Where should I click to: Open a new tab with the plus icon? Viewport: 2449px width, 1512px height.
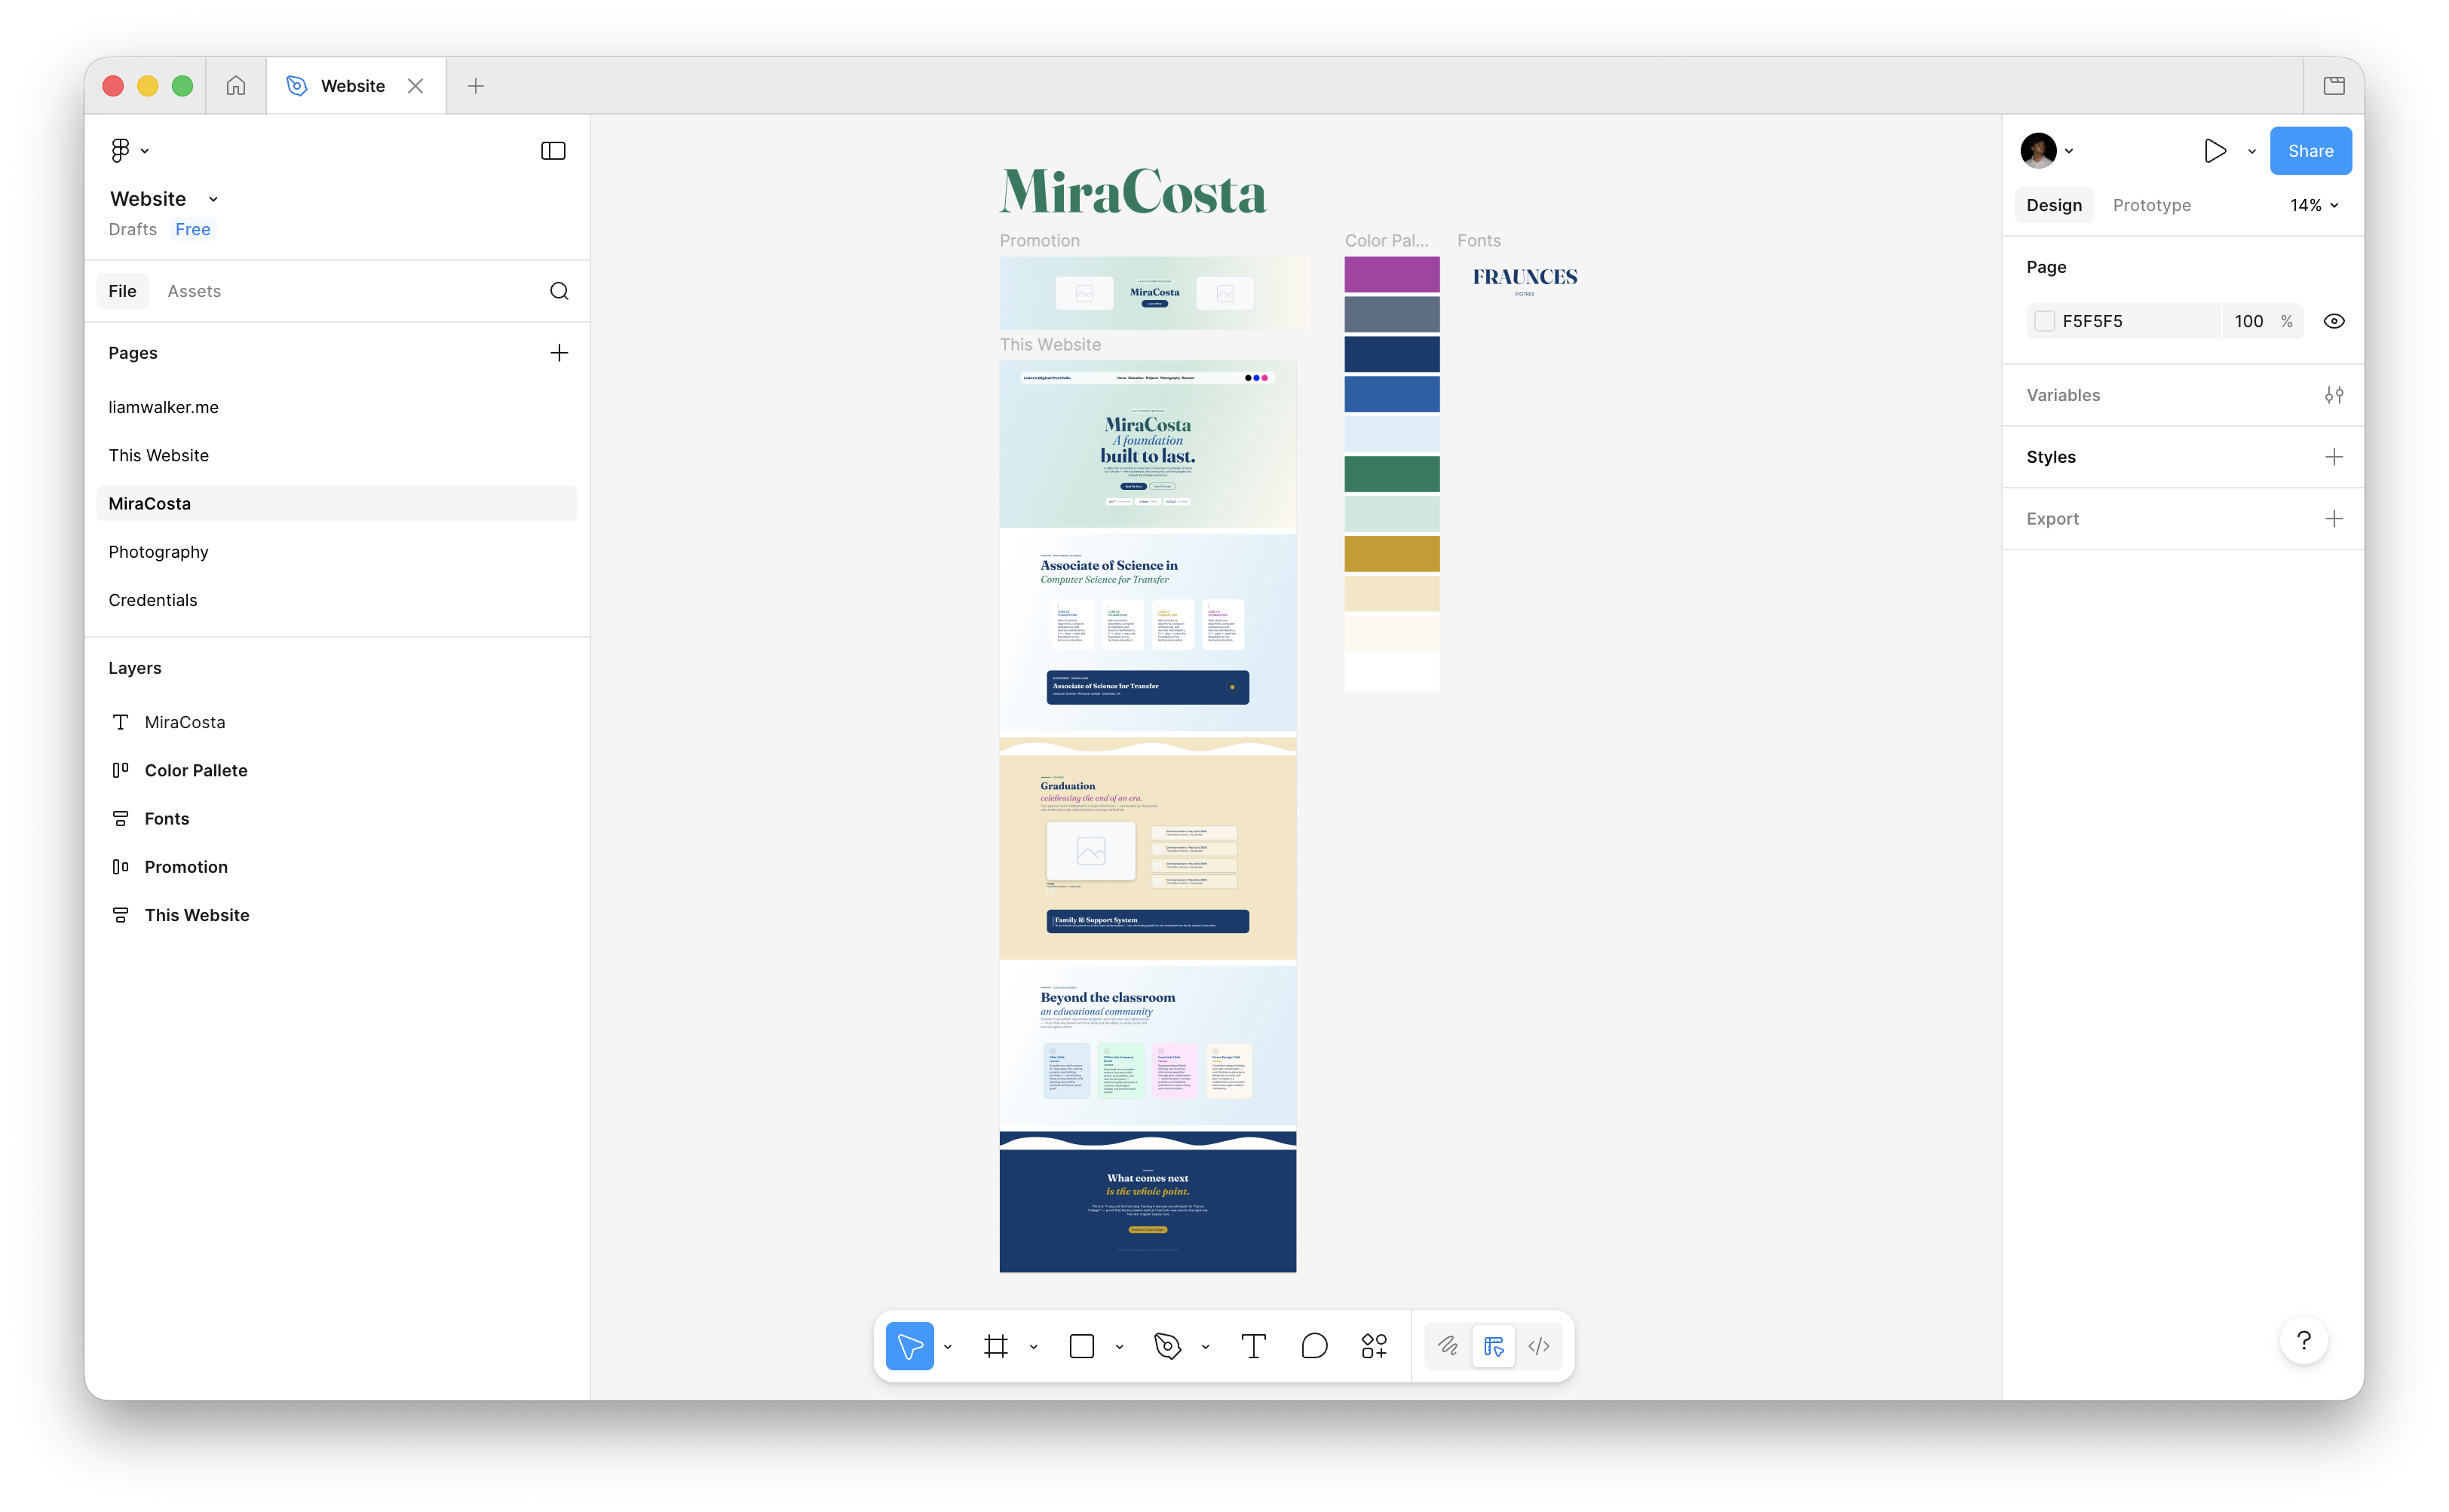tap(475, 86)
